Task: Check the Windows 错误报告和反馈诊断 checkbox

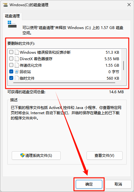Action: coord(11,52)
